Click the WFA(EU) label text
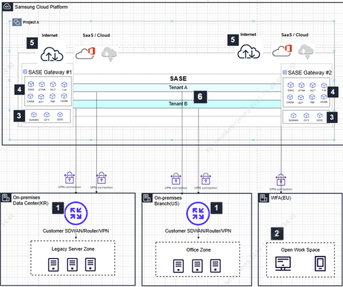 click(x=281, y=198)
